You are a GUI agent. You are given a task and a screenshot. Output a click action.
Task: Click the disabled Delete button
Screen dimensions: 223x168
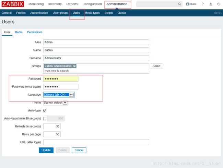[62, 150]
